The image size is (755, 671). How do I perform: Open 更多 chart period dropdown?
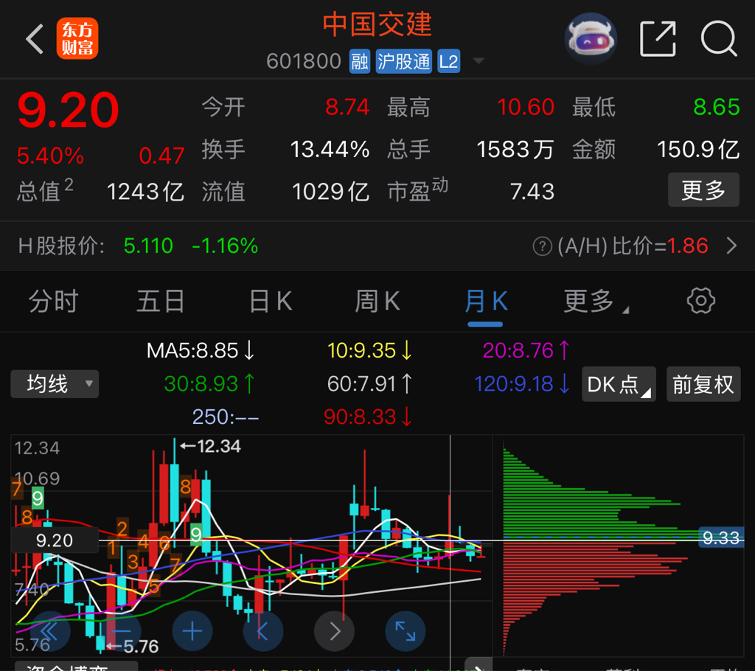(x=596, y=302)
